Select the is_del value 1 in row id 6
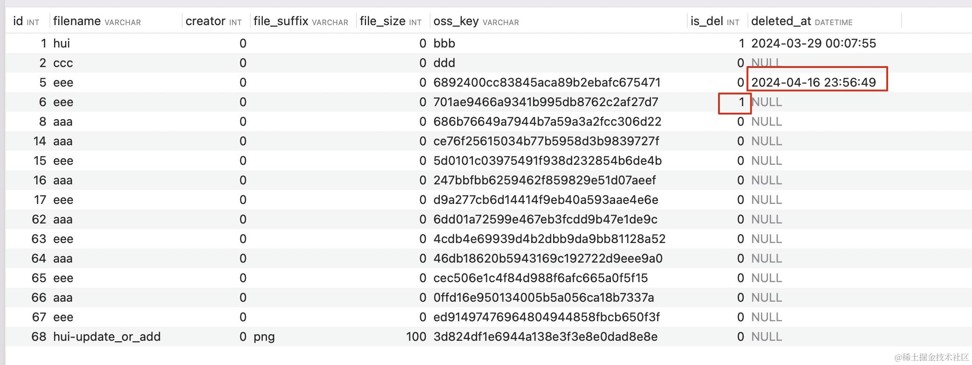This screenshot has width=972, height=365. tap(741, 102)
